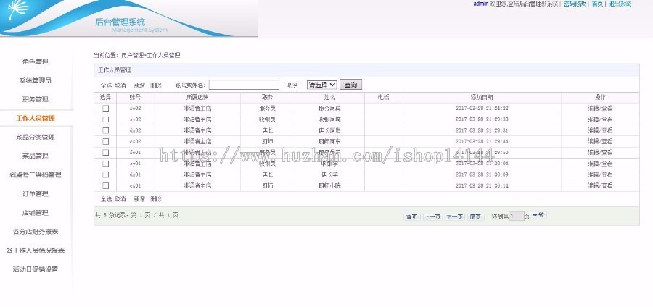Open 角色管理 in the sidebar

[36, 62]
